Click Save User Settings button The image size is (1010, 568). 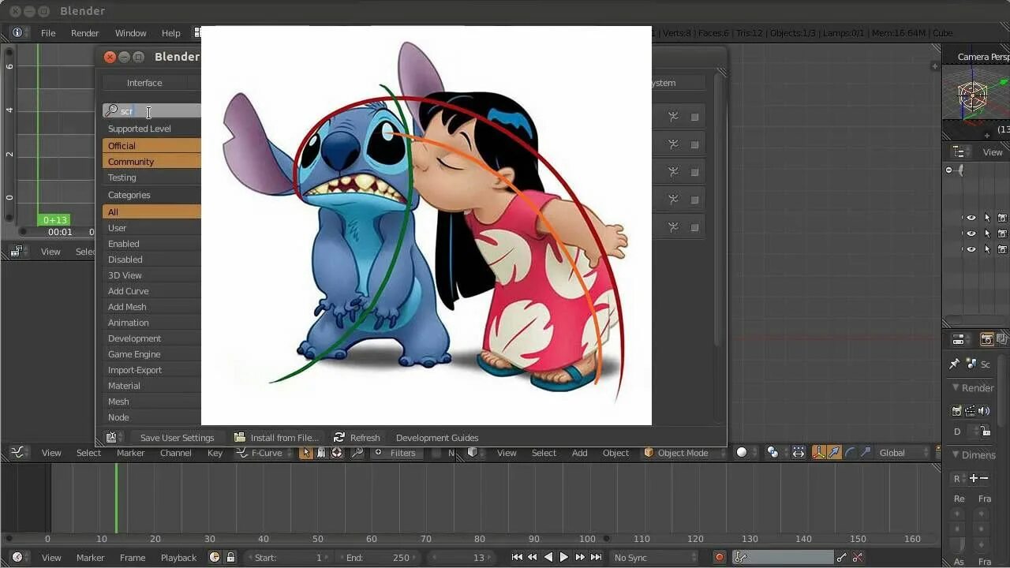(x=177, y=437)
